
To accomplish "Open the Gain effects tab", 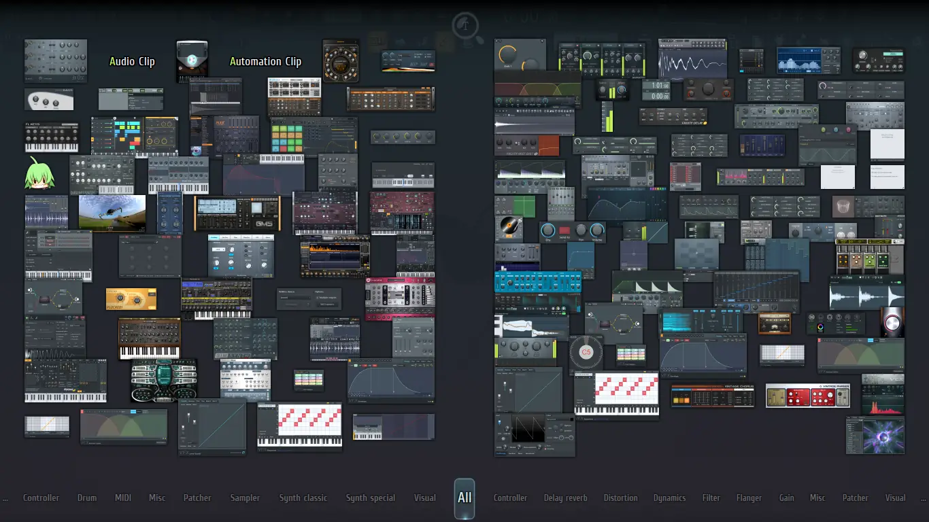I will click(x=787, y=498).
